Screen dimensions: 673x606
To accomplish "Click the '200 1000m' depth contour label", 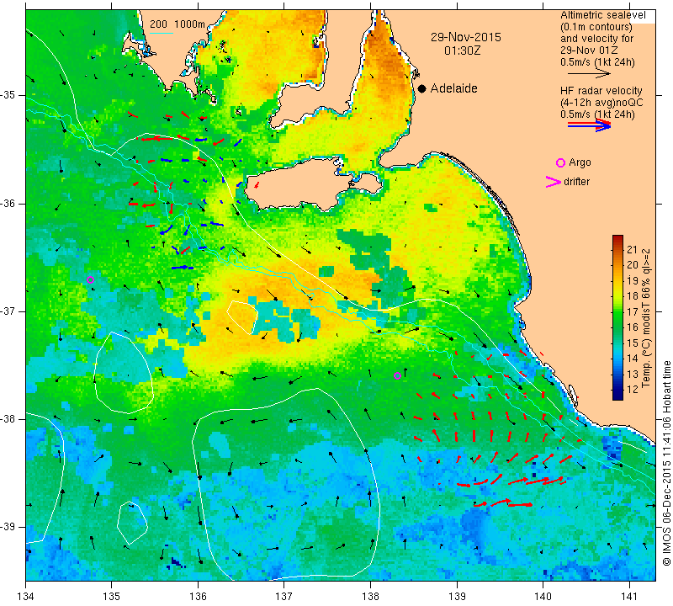I will coord(178,24).
